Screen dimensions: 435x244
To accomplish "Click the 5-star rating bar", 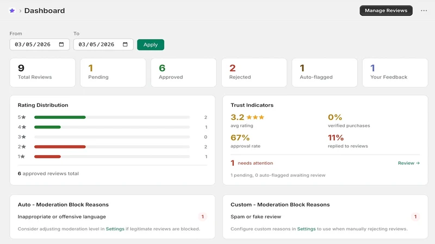I will click(112, 117).
